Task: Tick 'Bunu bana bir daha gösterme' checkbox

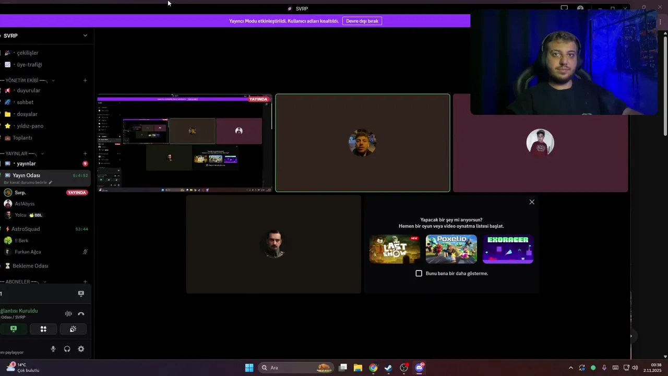Action: tap(419, 273)
